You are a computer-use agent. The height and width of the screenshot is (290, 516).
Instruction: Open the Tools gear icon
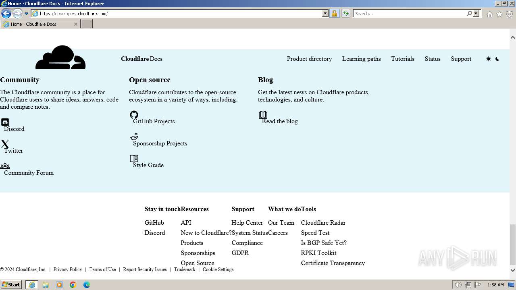[x=510, y=14]
